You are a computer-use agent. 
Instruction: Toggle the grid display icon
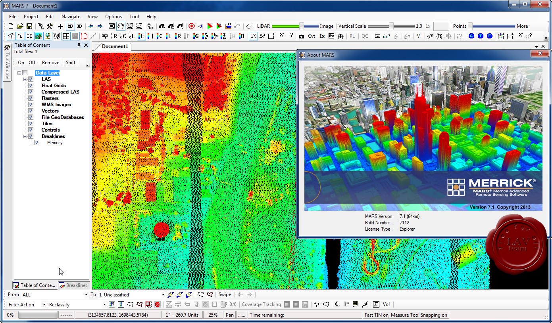click(66, 36)
